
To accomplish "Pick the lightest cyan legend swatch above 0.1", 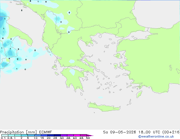I will (x=5, y=135).
